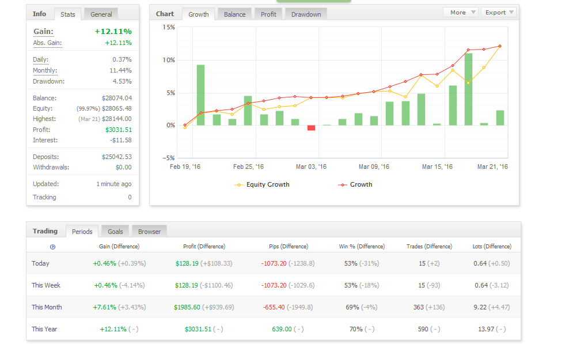Click the Lots (Difference) column header
Screen dimensions: 569x344
[x=492, y=246]
